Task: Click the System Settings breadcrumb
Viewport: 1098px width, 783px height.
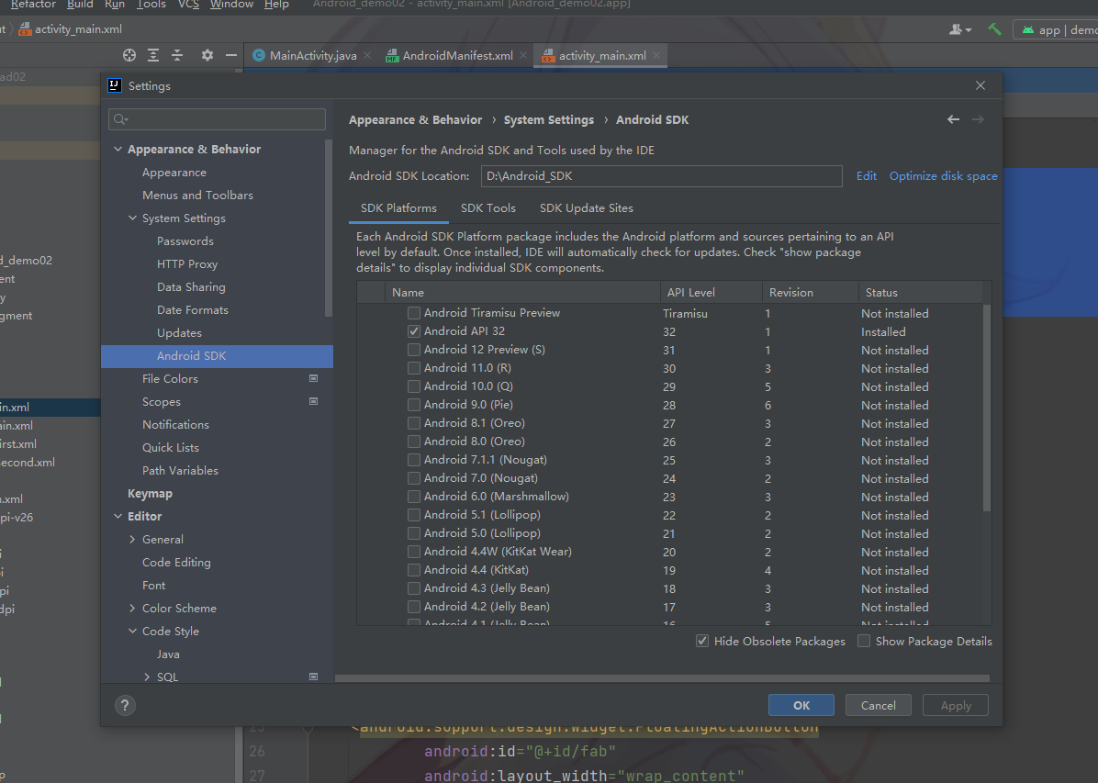Action: pos(548,119)
